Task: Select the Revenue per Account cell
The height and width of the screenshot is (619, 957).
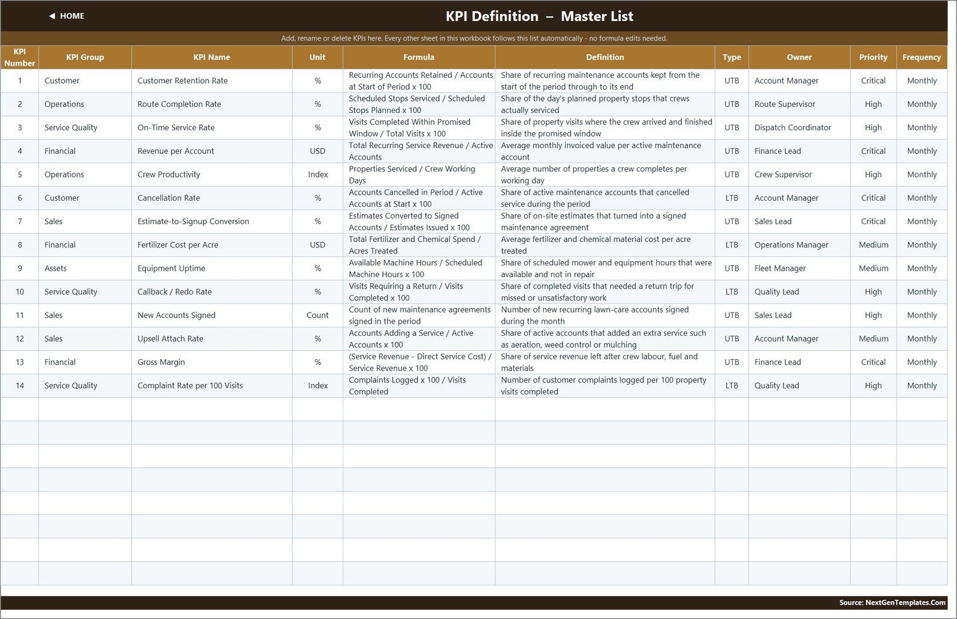Action: [x=212, y=151]
